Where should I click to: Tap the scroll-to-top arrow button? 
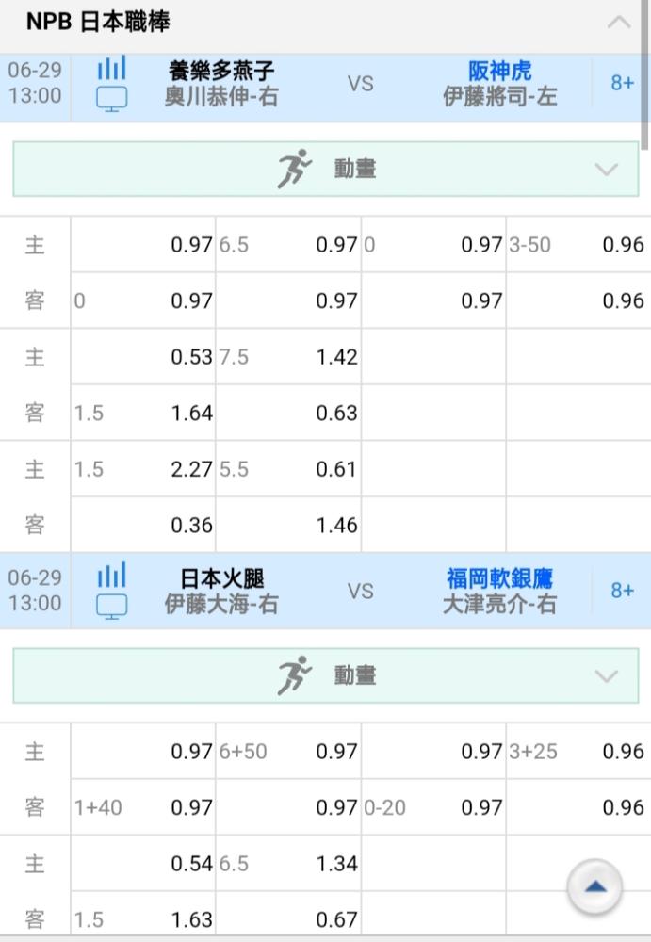point(594,886)
